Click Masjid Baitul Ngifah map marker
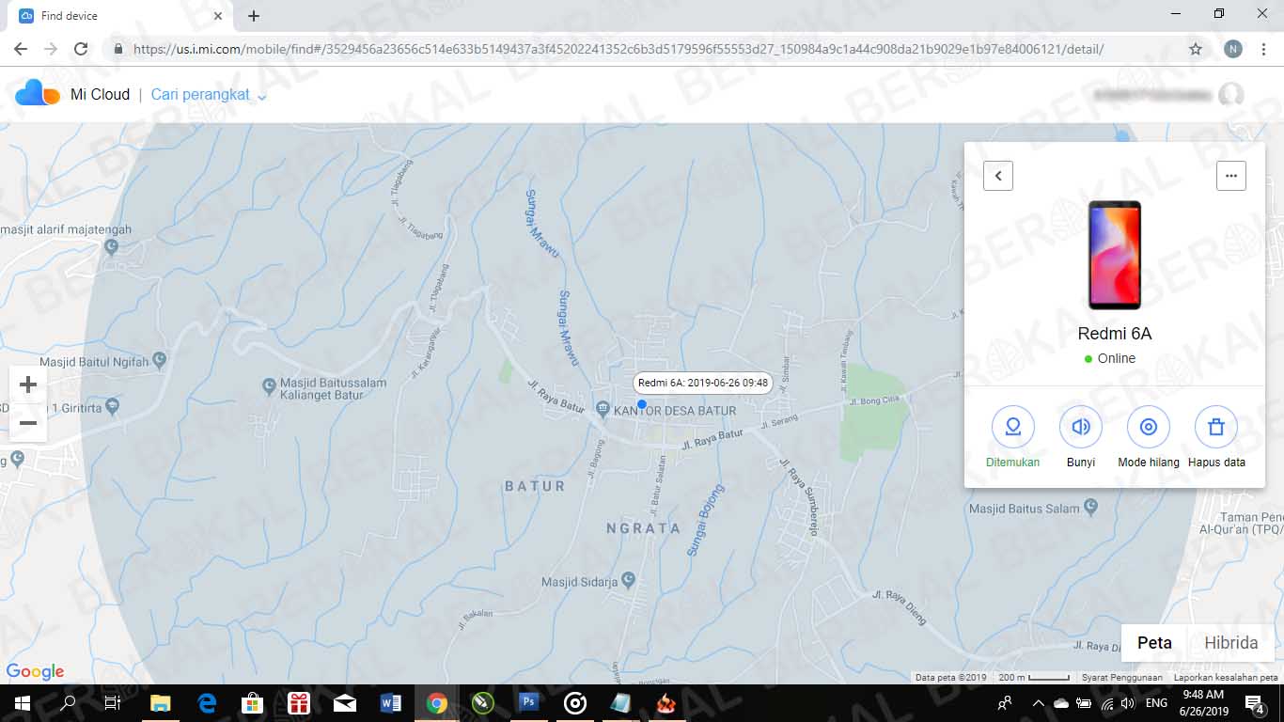Screen dimensions: 1284x722 point(159,359)
